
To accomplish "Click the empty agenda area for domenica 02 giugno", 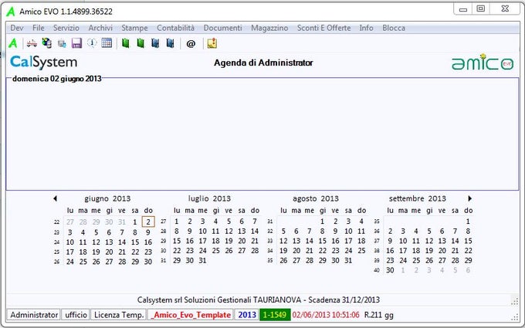I will (262, 136).
